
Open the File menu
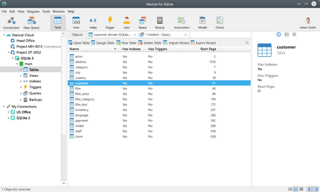coord(4,11)
